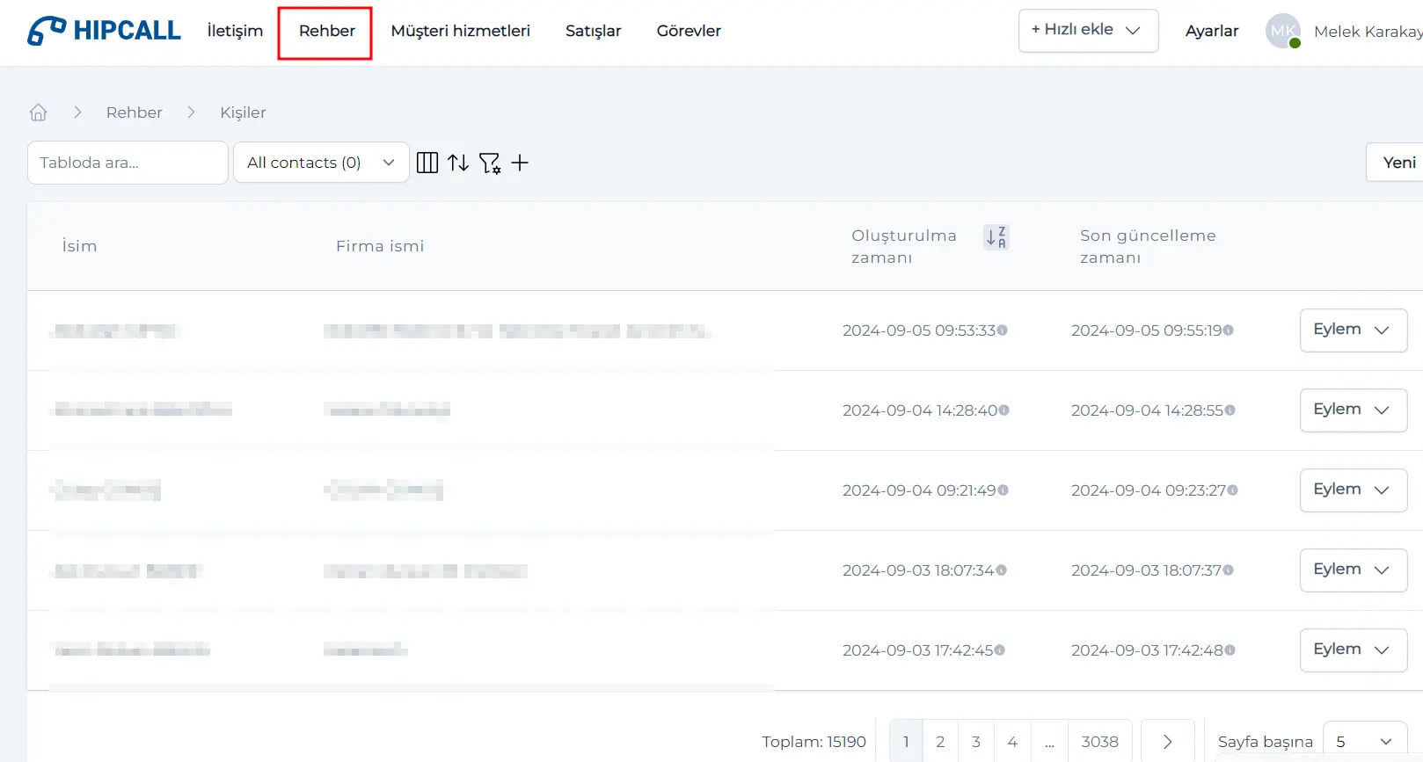This screenshot has height=762, width=1423.
Task: Open Satışlar in top navigation
Action: point(593,31)
